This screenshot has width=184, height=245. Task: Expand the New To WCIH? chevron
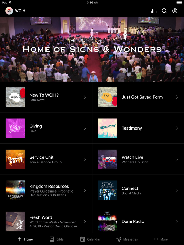click(x=85, y=97)
